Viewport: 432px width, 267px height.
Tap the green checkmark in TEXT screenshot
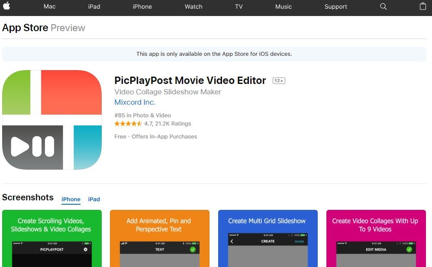[193, 249]
